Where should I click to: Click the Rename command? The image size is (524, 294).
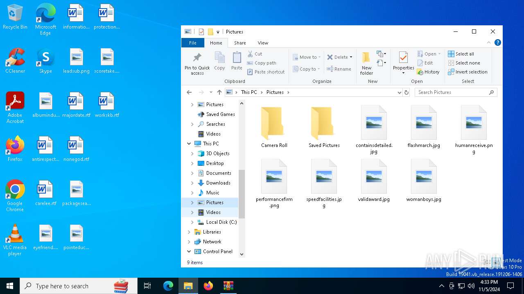coord(339,69)
